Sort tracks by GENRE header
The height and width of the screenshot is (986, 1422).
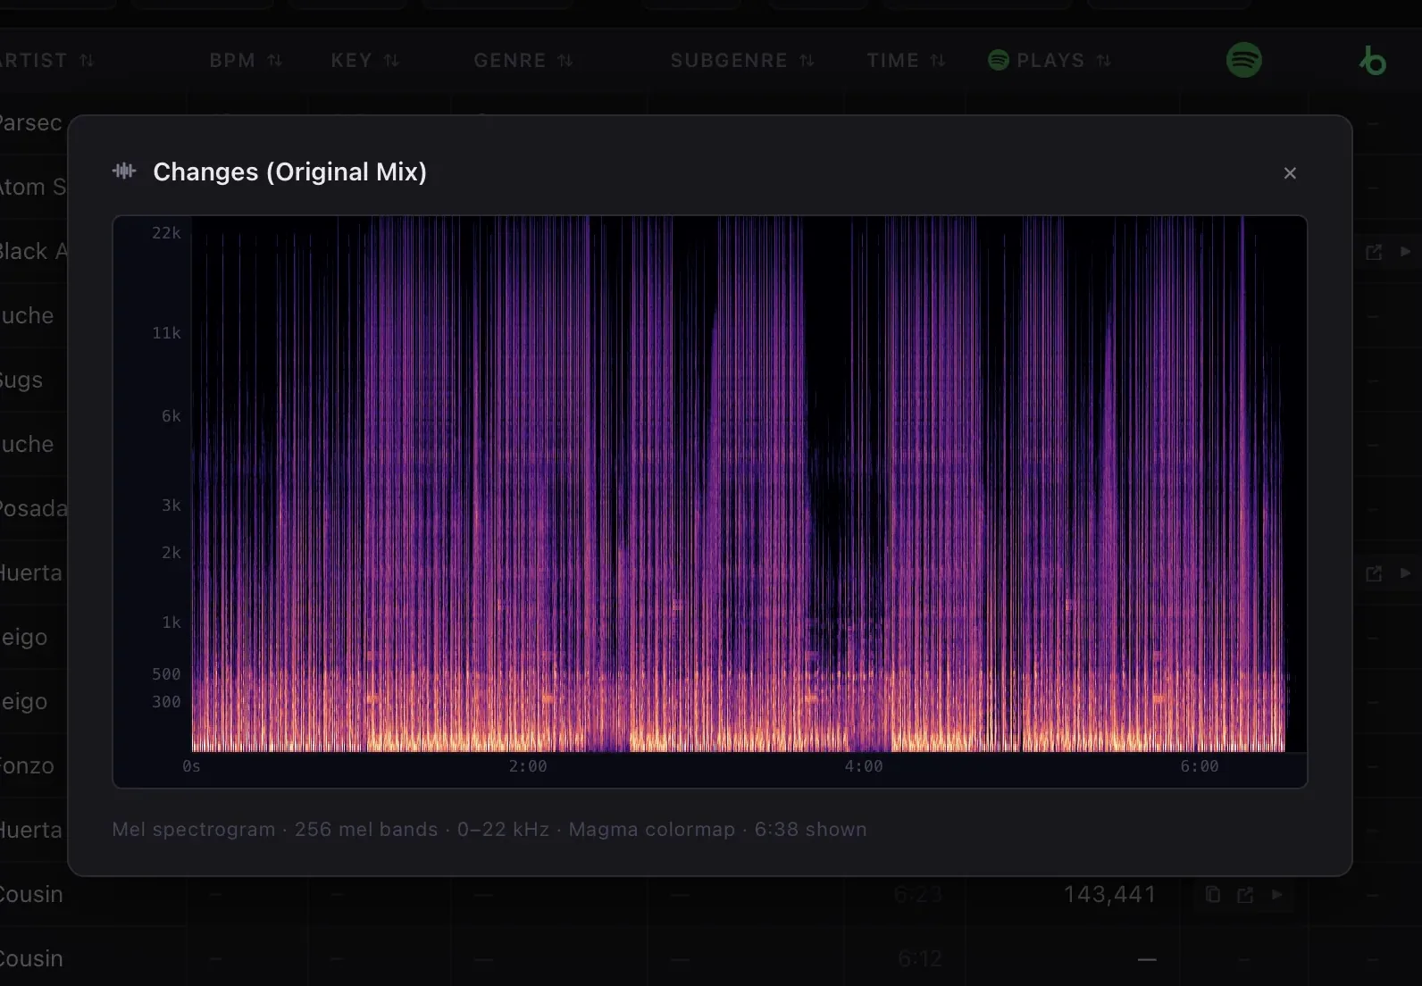(523, 60)
